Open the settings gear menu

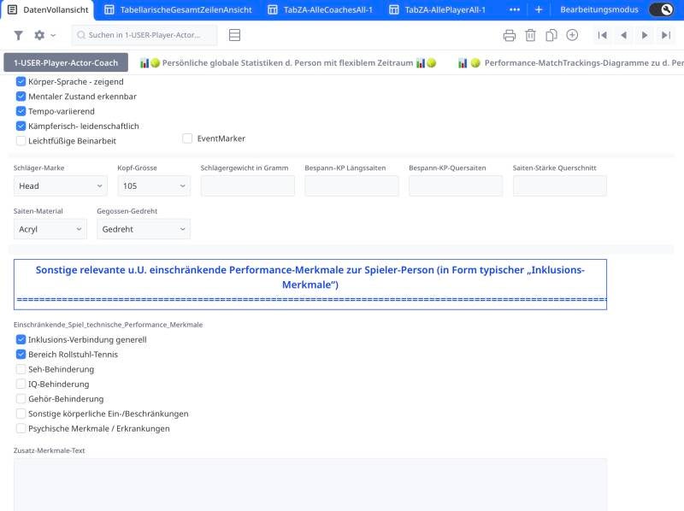click(39, 35)
